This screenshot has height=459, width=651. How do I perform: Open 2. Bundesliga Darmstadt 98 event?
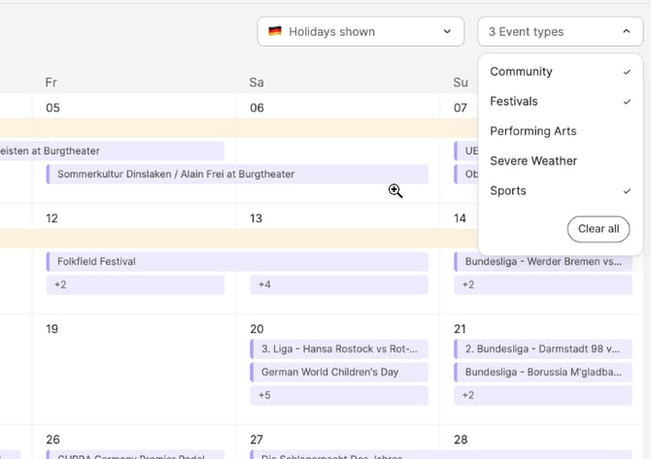(x=541, y=349)
